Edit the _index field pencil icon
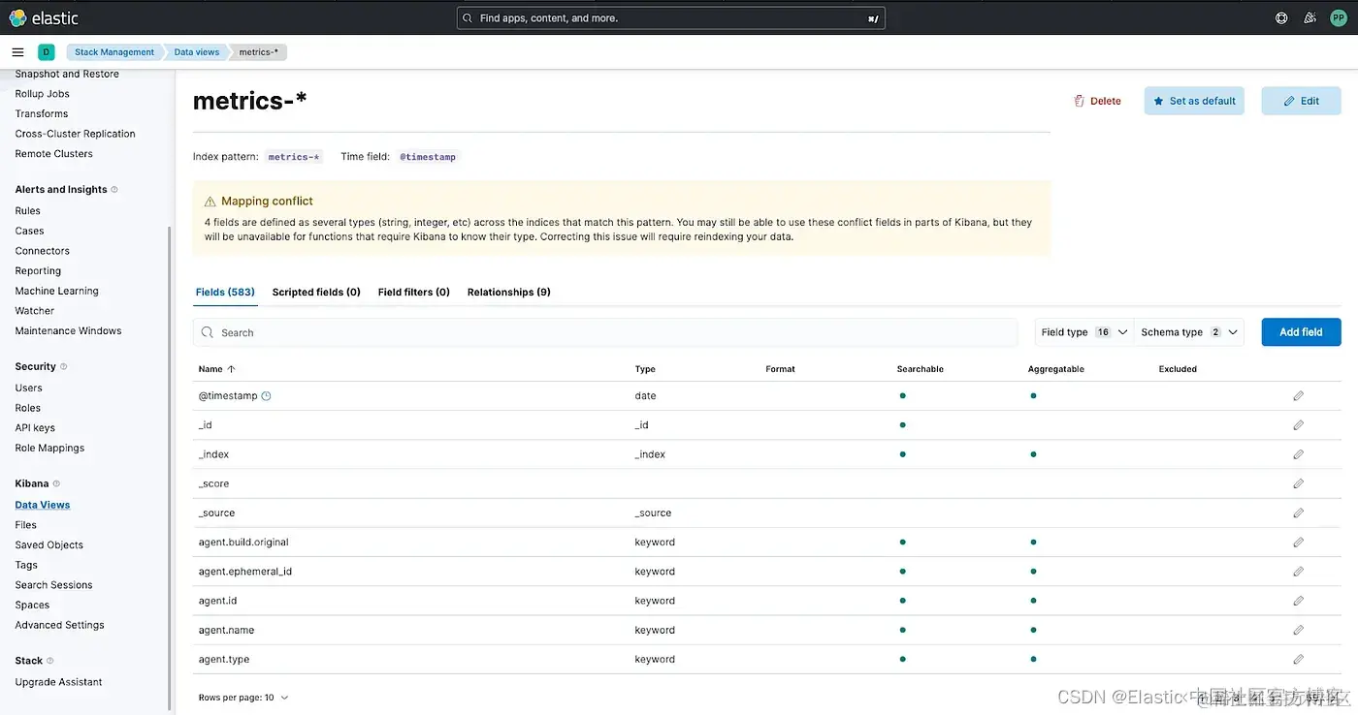 tap(1298, 454)
